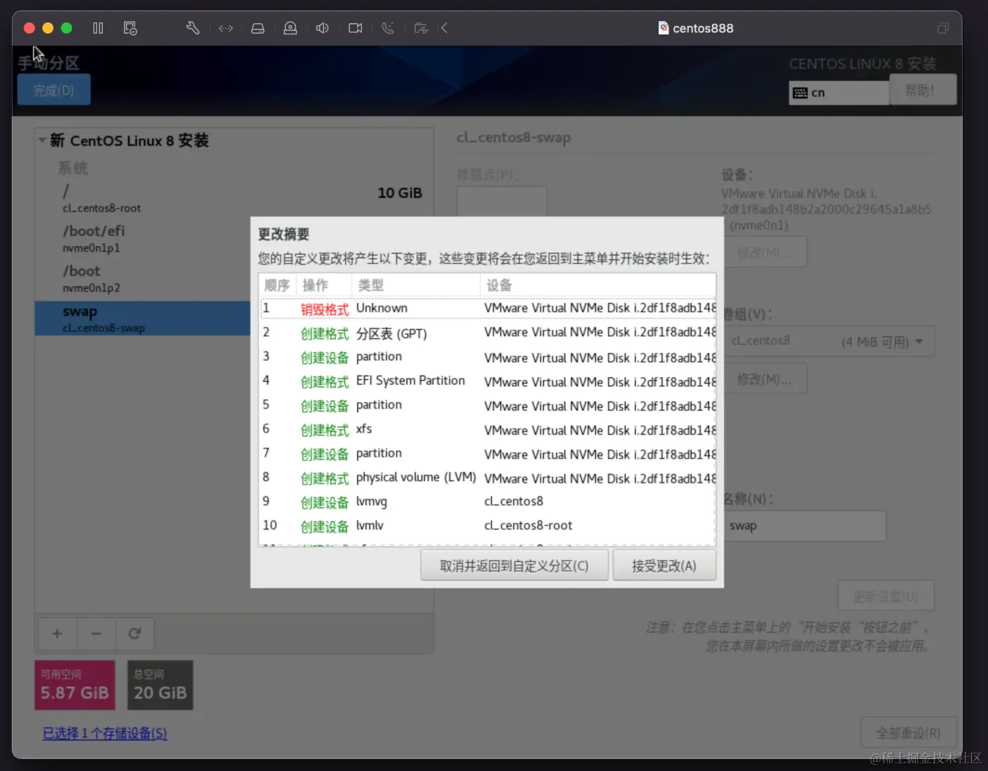Click the 可用空间 5.87 GiB box
This screenshot has height=771, width=988.
pyautogui.click(x=75, y=685)
